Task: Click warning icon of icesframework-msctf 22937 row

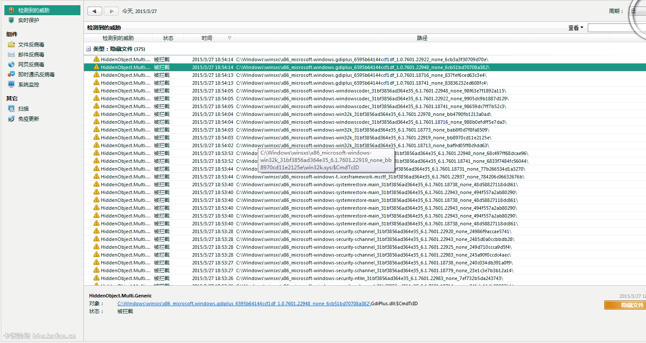Action: tap(97, 176)
